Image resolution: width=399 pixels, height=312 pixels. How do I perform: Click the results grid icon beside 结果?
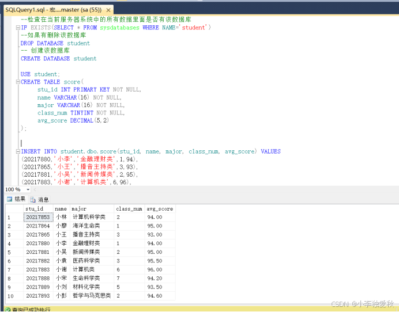(9, 199)
